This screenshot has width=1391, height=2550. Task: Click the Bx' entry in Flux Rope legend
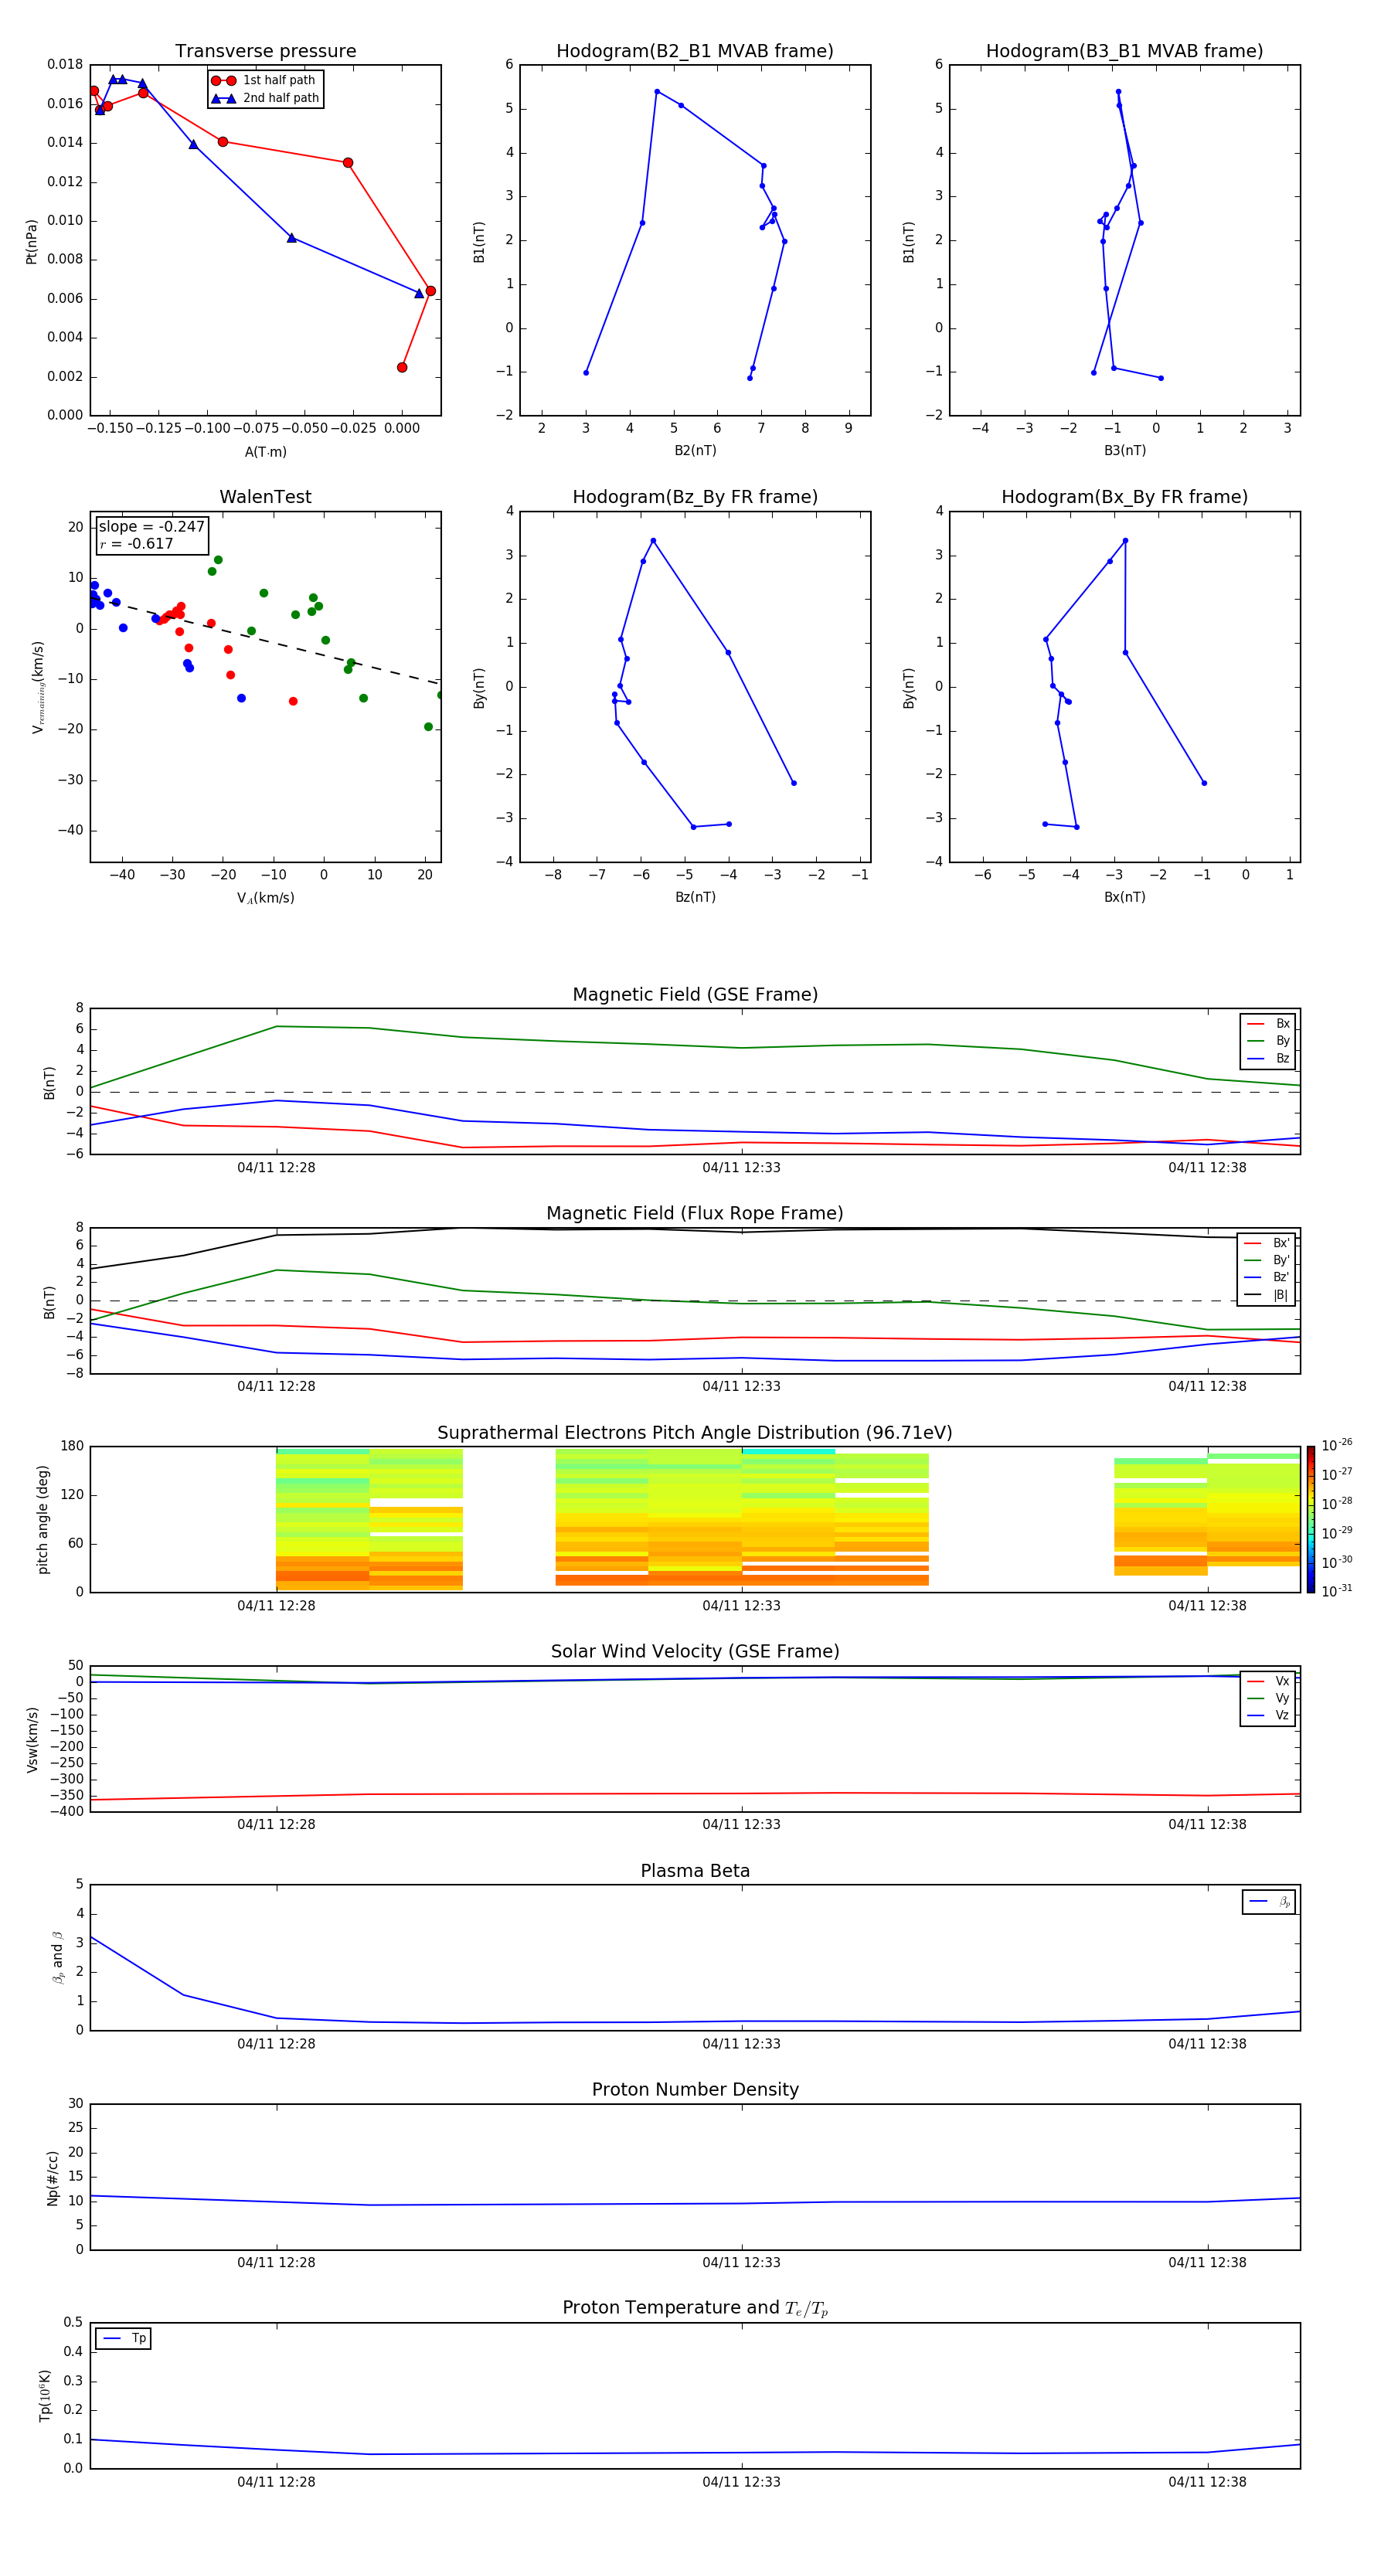point(1267,1243)
